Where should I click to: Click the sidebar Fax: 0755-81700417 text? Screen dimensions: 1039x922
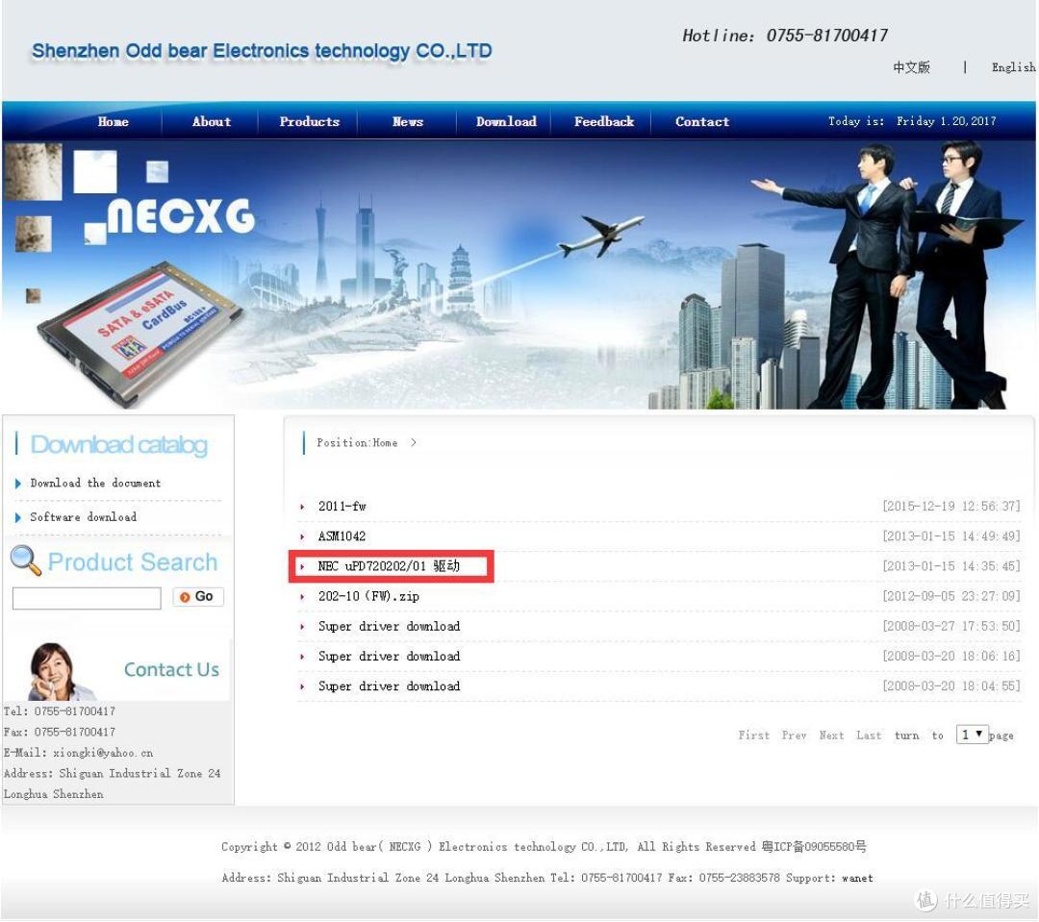[x=60, y=733]
